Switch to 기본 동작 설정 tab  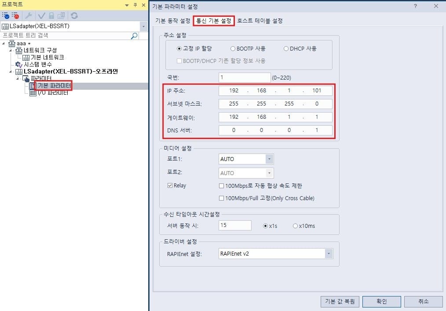[x=173, y=21]
